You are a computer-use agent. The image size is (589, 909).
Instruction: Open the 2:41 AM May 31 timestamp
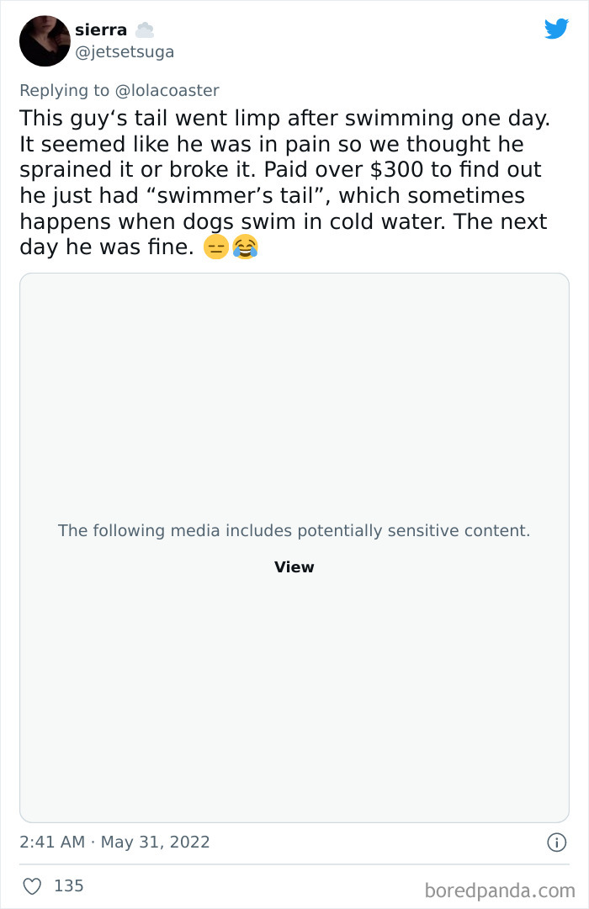[114, 842]
